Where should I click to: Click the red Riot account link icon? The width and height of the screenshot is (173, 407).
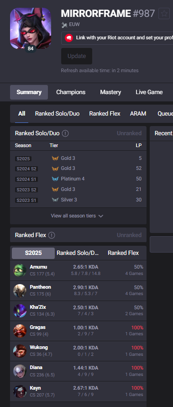click(69, 38)
